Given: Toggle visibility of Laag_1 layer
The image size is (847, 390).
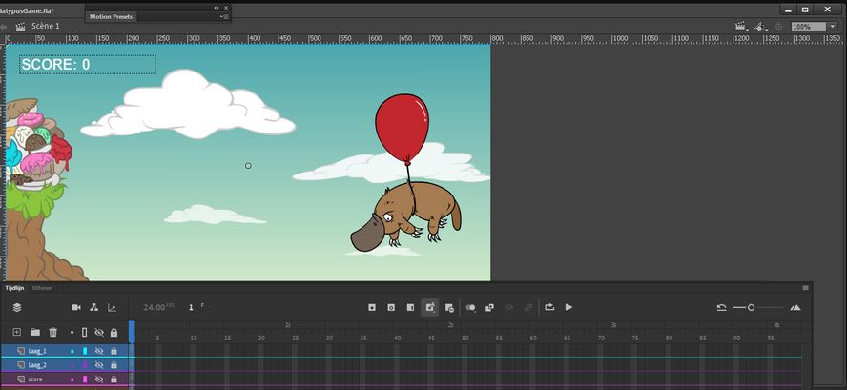Looking at the screenshot, I should point(99,351).
